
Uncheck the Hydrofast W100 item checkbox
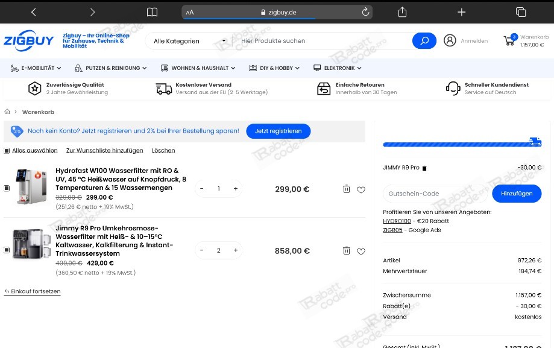[x=7, y=188]
